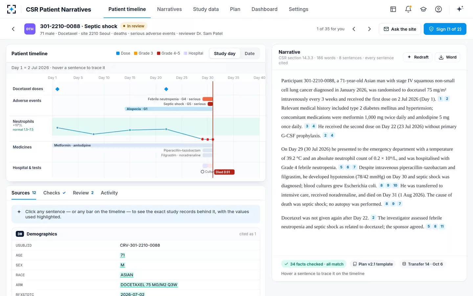
Task: Click the blue Dose legend swatch
Action: click(x=118, y=53)
